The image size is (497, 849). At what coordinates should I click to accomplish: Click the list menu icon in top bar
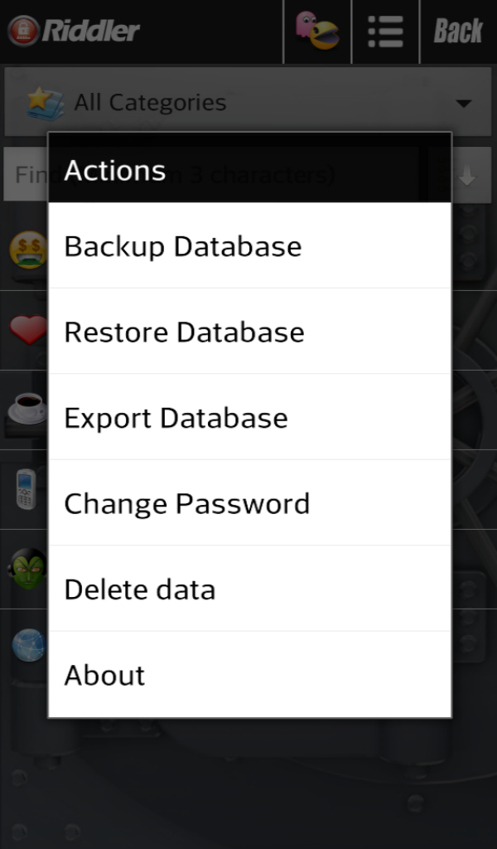[x=385, y=32]
